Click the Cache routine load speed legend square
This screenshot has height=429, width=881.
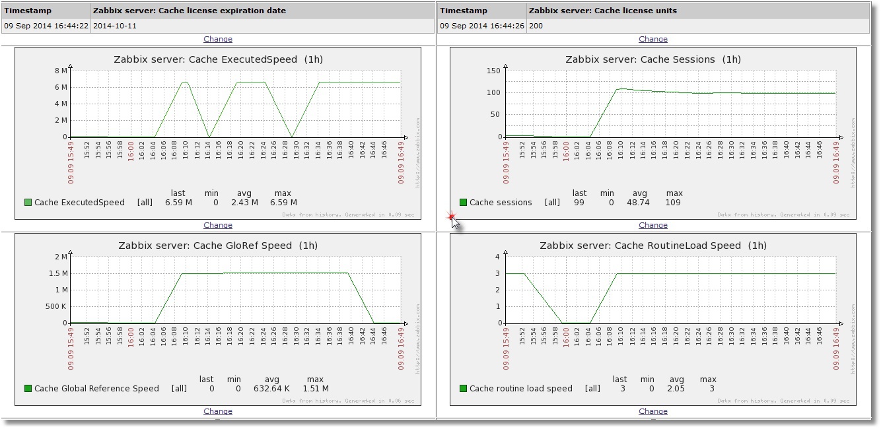click(x=463, y=389)
